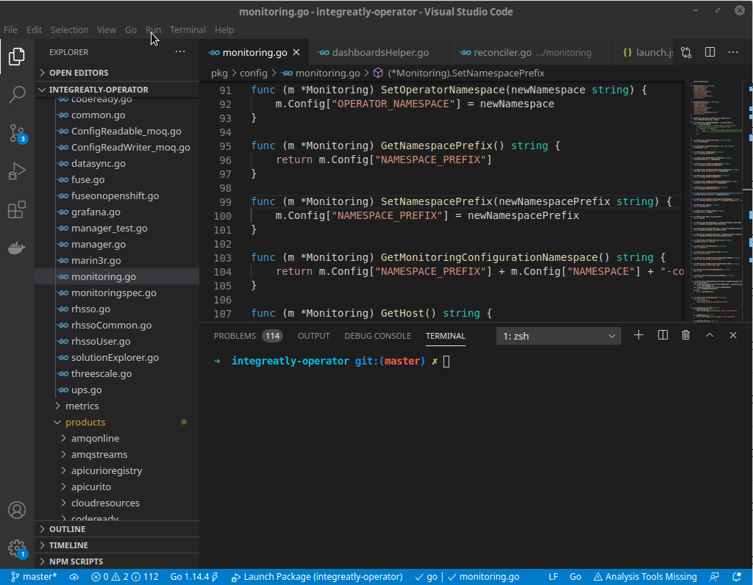This screenshot has height=585, width=753.
Task: Open editor more actions ellipsis
Action: tap(733, 52)
